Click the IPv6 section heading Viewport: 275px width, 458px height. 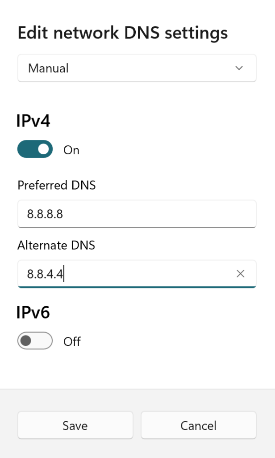click(33, 313)
